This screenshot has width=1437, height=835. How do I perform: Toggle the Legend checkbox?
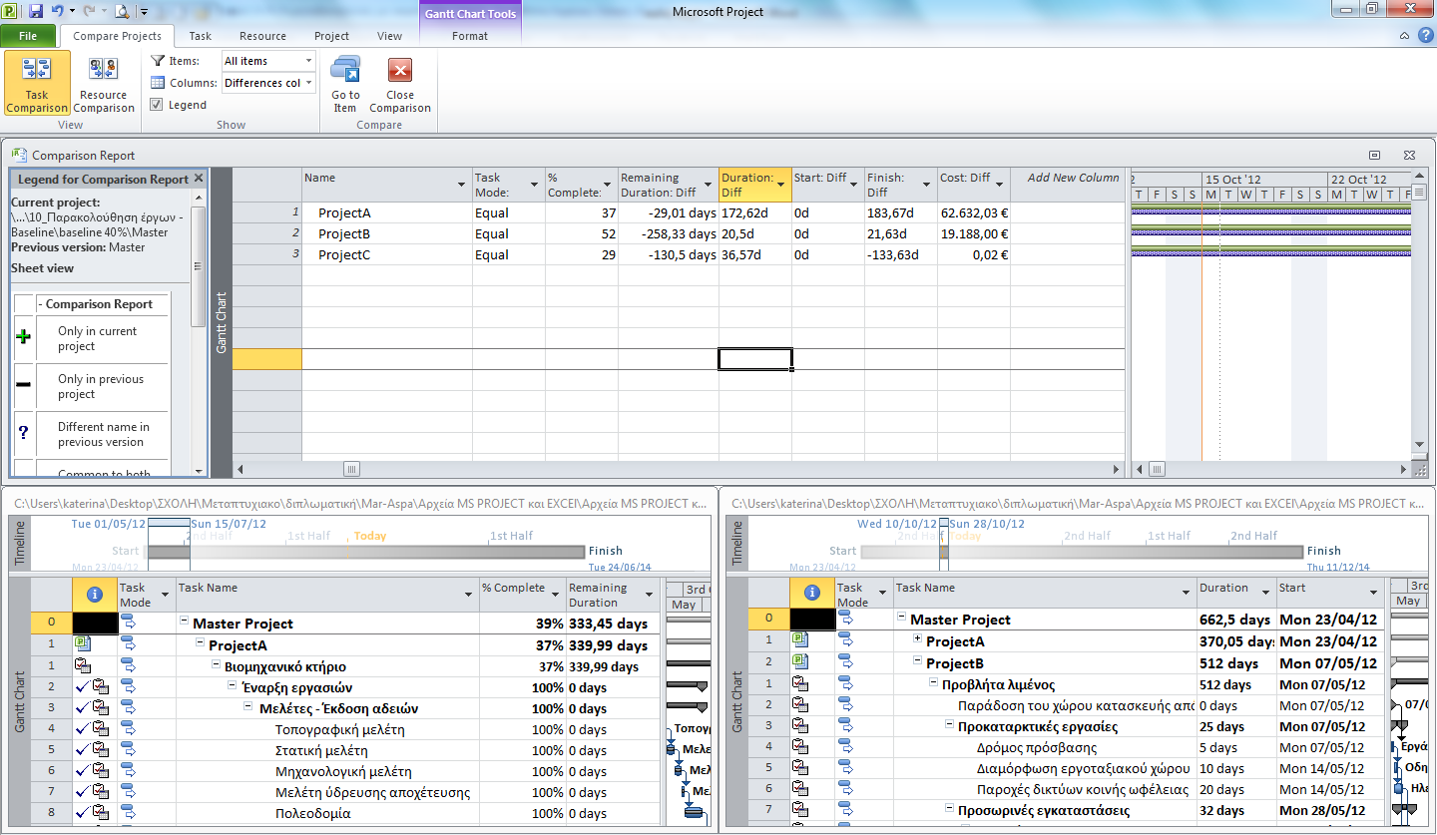pos(157,105)
